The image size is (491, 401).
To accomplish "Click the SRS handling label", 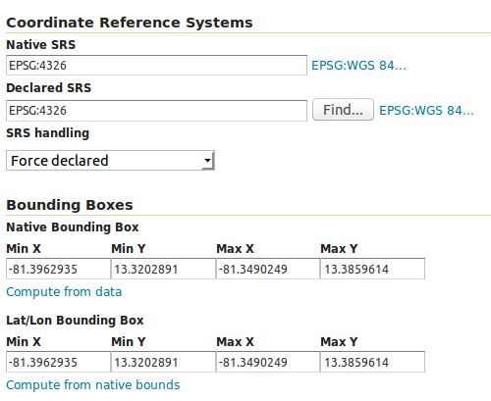I will point(48,133).
